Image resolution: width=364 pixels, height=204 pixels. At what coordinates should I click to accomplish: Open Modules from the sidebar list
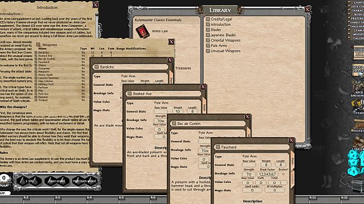pos(357,14)
